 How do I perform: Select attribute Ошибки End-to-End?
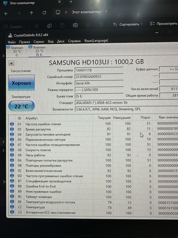tap(41, 186)
